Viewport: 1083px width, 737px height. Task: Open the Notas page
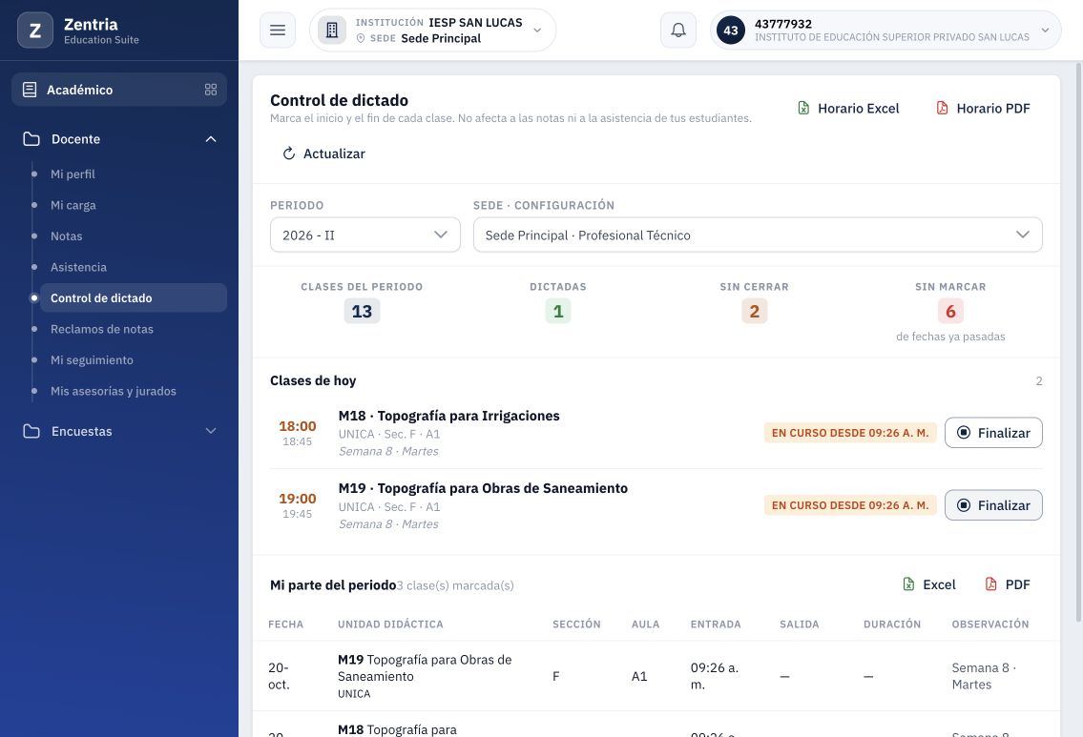tap(66, 236)
